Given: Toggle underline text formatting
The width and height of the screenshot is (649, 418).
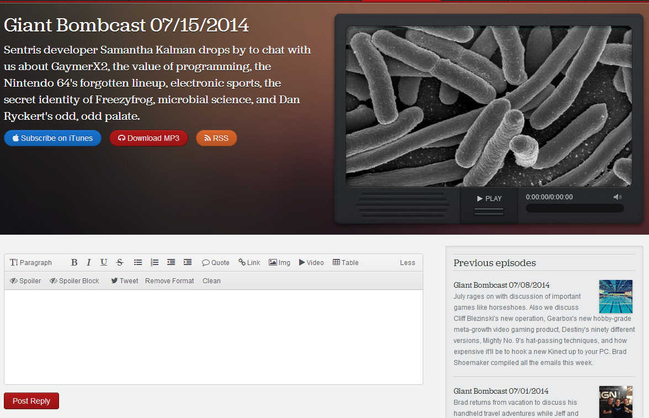Looking at the screenshot, I should (104, 262).
